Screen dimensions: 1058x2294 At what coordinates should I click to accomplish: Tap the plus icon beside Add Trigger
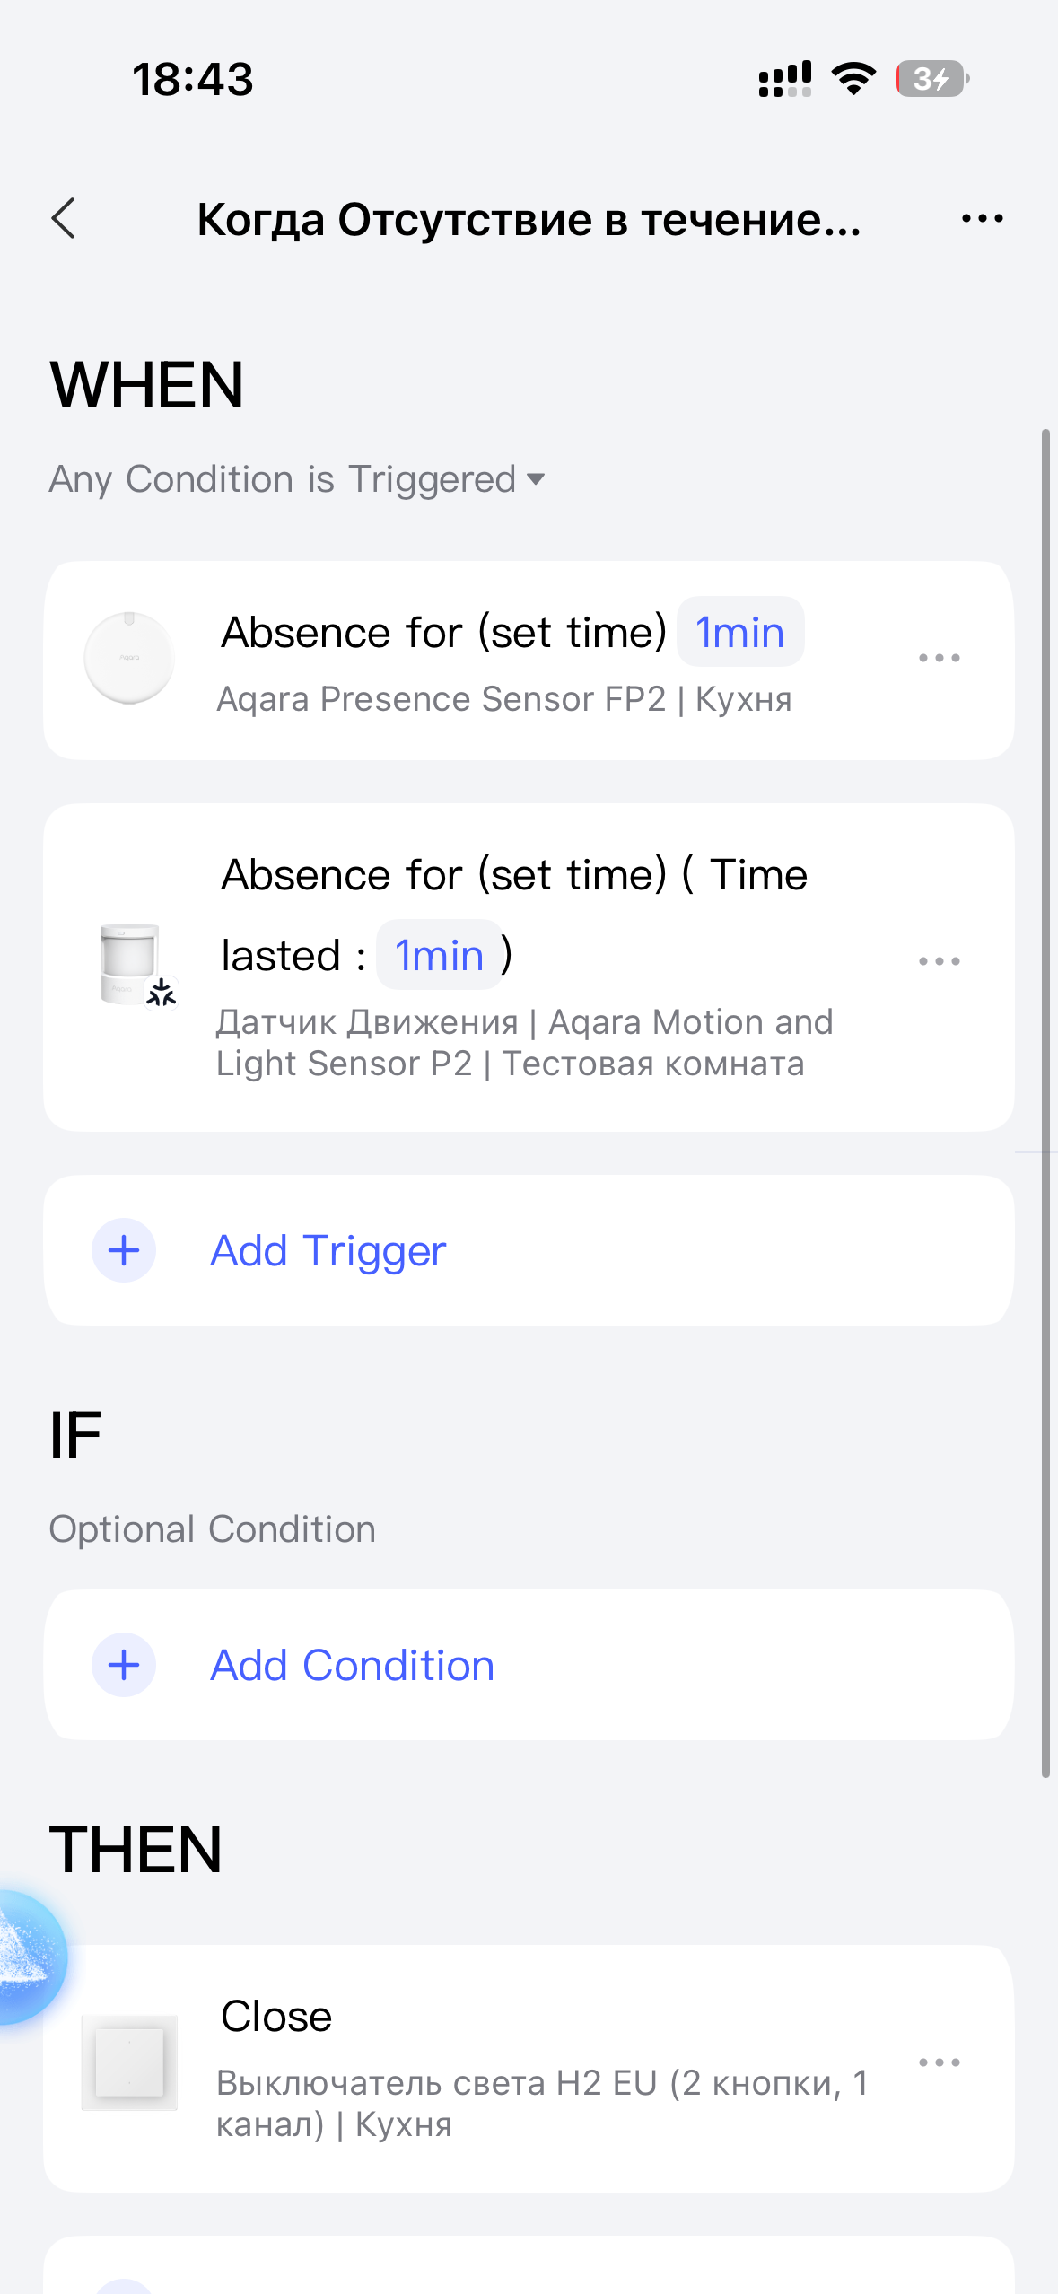pyautogui.click(x=124, y=1250)
